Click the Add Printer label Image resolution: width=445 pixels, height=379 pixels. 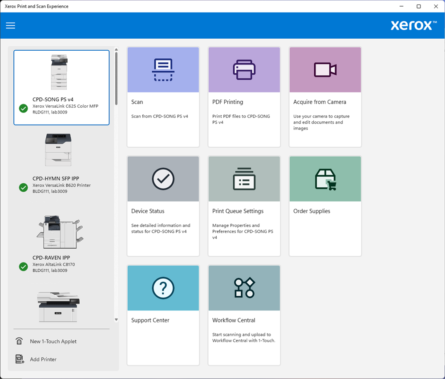(x=43, y=359)
